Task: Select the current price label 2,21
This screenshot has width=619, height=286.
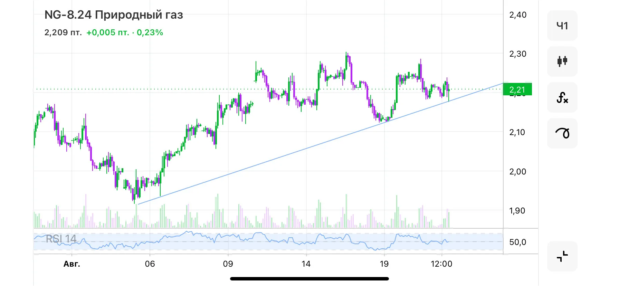Action: click(x=517, y=89)
